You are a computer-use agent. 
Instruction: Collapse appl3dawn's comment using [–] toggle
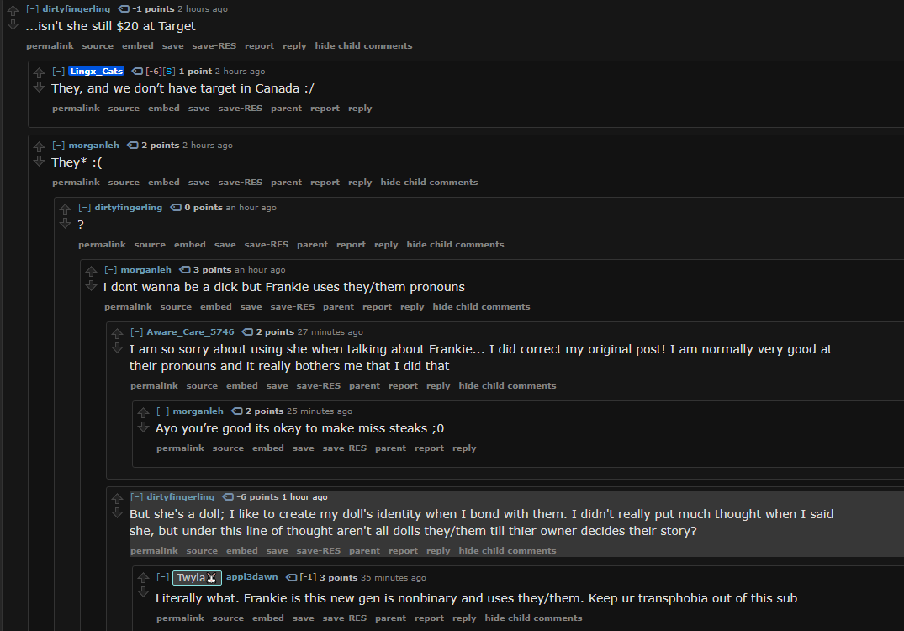point(162,577)
